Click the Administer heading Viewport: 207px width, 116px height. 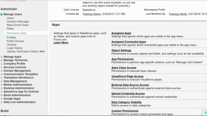point(9,9)
